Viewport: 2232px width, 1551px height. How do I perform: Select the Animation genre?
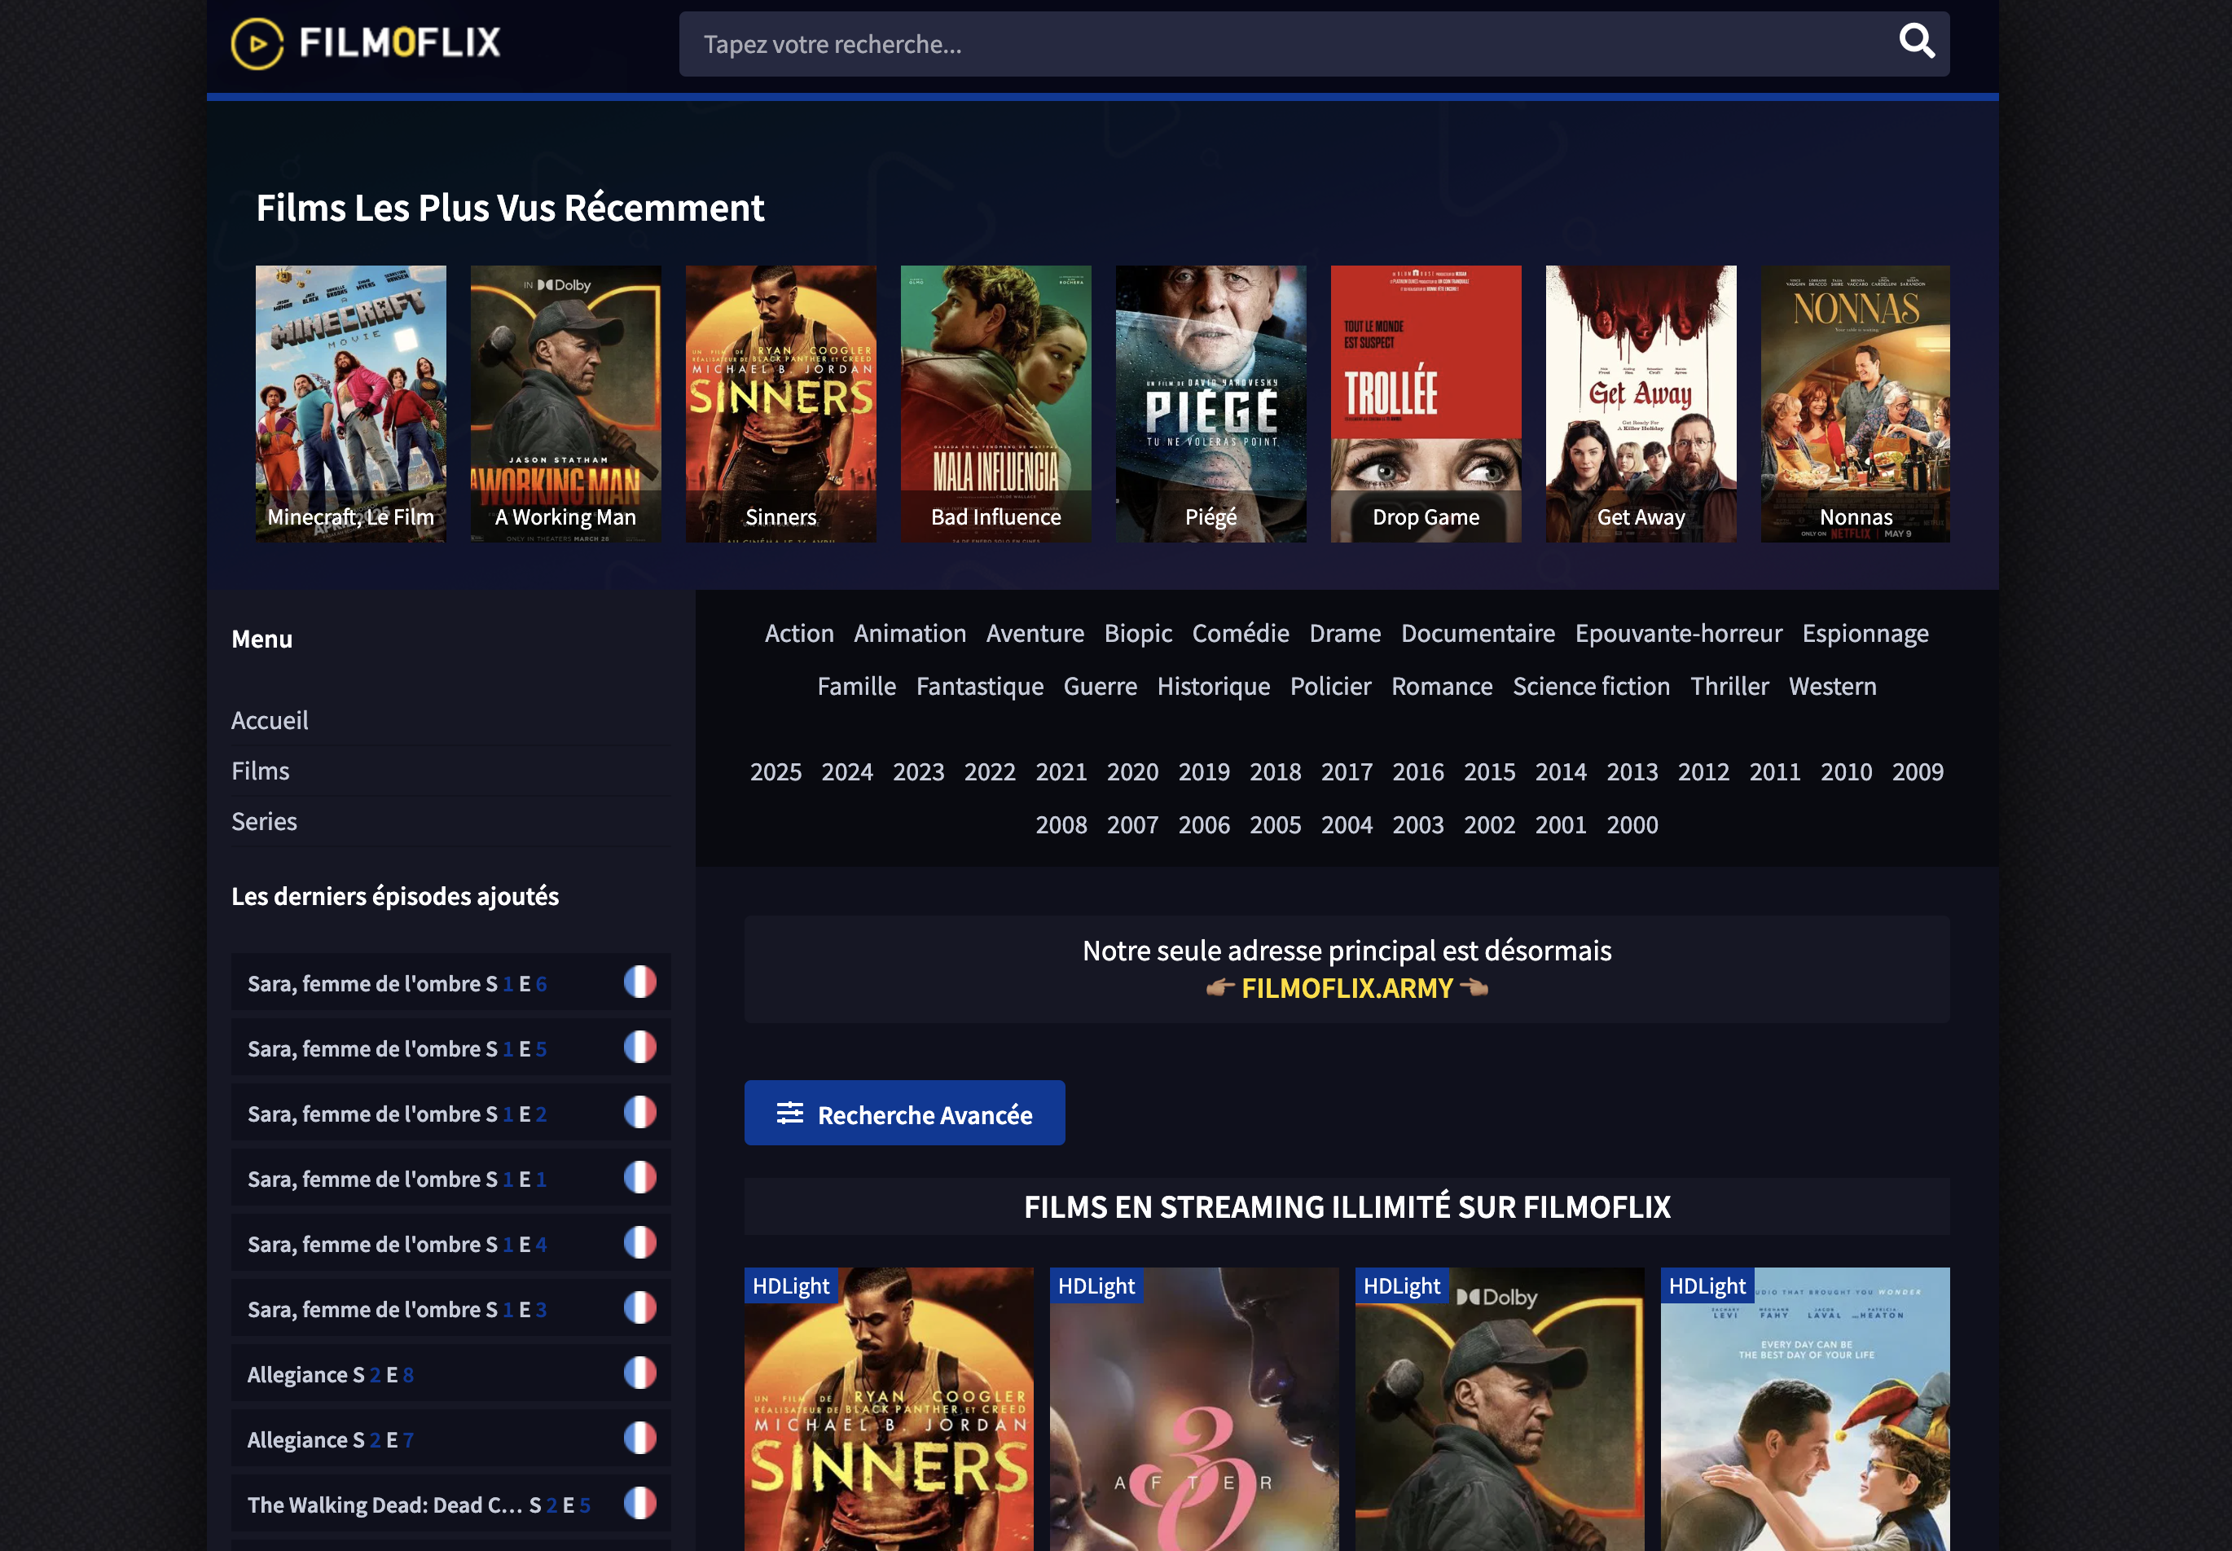[910, 634]
